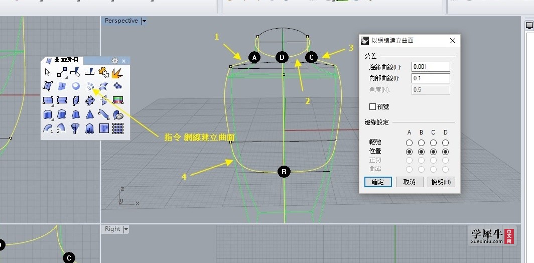The image size is (534, 263).
Task: Set edge C to 鬆弛
Action: (x=433, y=143)
